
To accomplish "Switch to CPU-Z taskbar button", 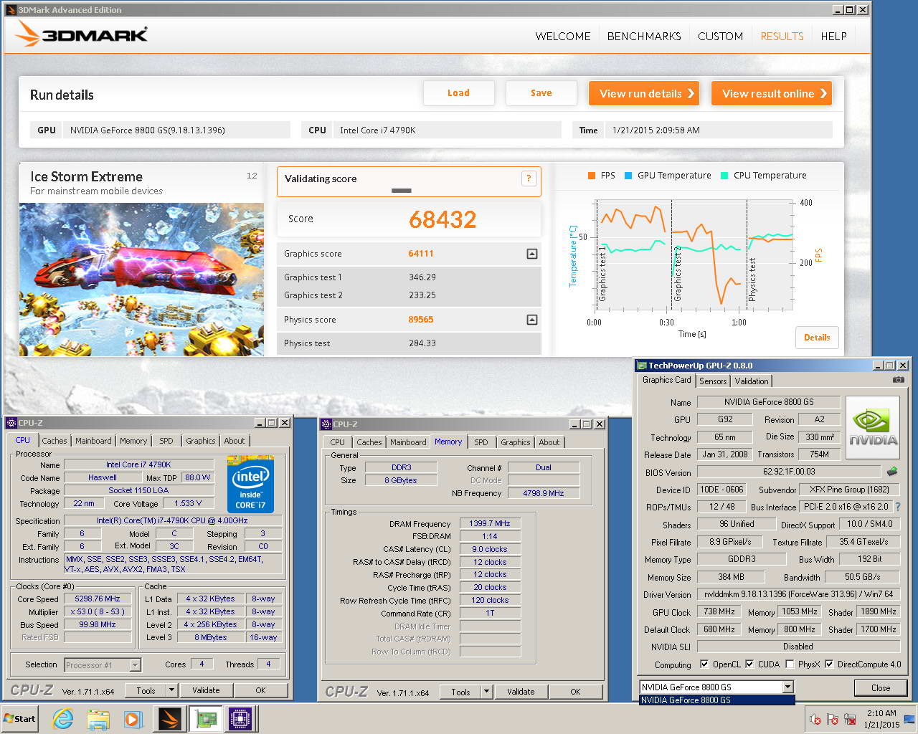I will [x=242, y=719].
